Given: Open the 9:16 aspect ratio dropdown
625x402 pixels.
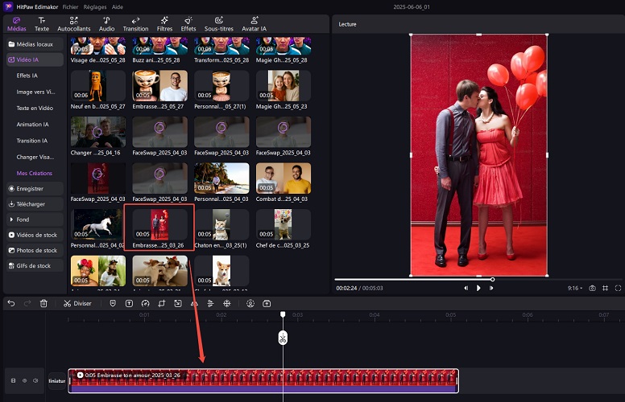Looking at the screenshot, I should (x=575, y=288).
